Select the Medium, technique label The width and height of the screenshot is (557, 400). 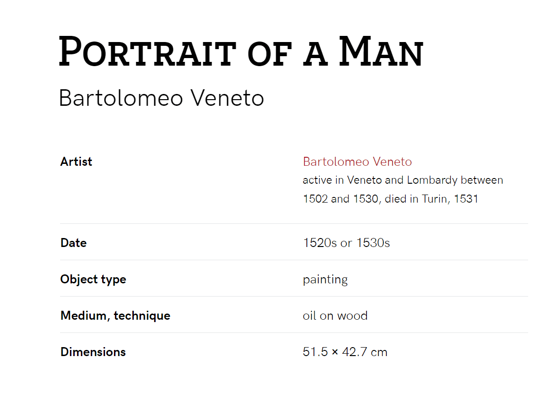115,316
